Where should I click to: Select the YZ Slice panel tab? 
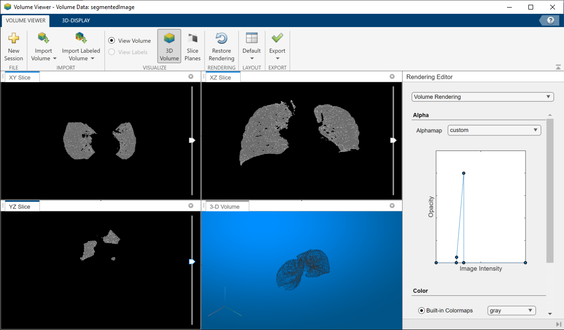[20, 207]
